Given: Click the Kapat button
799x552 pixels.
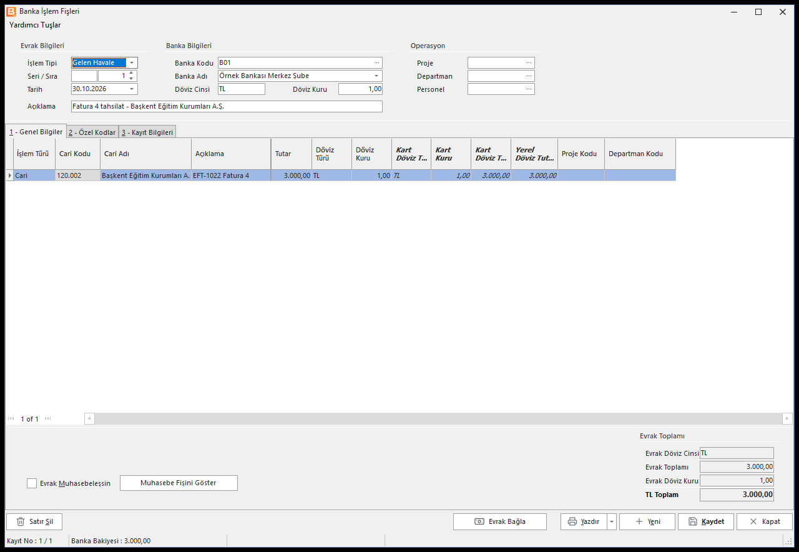Looking at the screenshot, I should 765,521.
